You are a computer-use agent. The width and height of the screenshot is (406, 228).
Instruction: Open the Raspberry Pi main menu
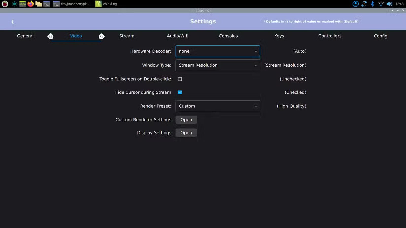[x=5, y=4]
